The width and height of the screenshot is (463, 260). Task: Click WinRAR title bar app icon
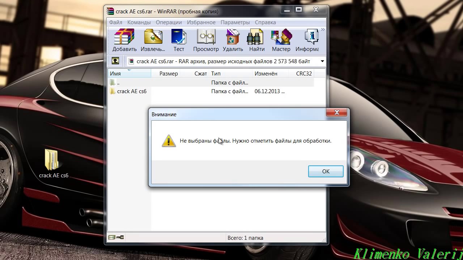[x=110, y=11]
